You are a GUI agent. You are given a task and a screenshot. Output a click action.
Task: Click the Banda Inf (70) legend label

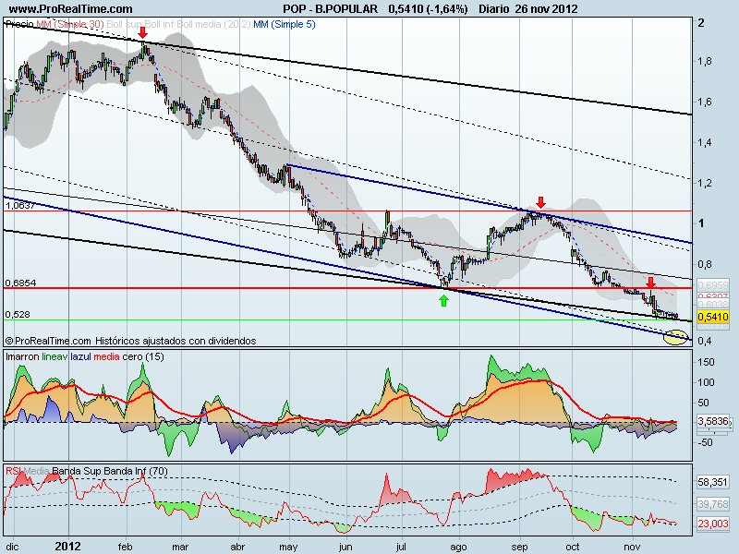pyautogui.click(x=136, y=471)
